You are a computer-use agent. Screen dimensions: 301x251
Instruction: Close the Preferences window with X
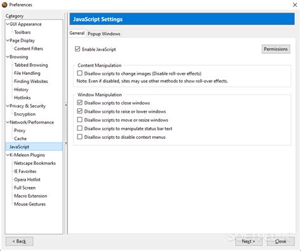click(295, 4)
